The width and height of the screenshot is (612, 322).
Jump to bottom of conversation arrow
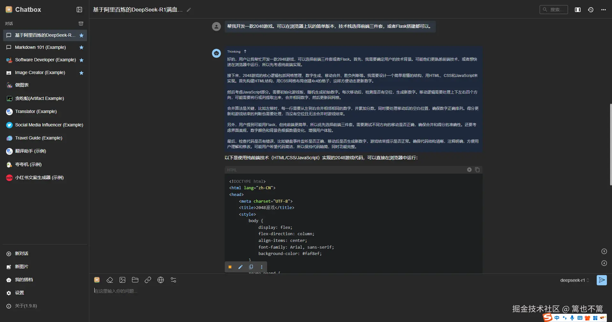coord(604,263)
